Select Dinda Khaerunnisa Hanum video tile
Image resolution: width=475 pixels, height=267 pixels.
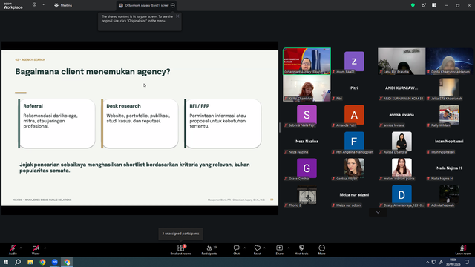[x=449, y=61]
